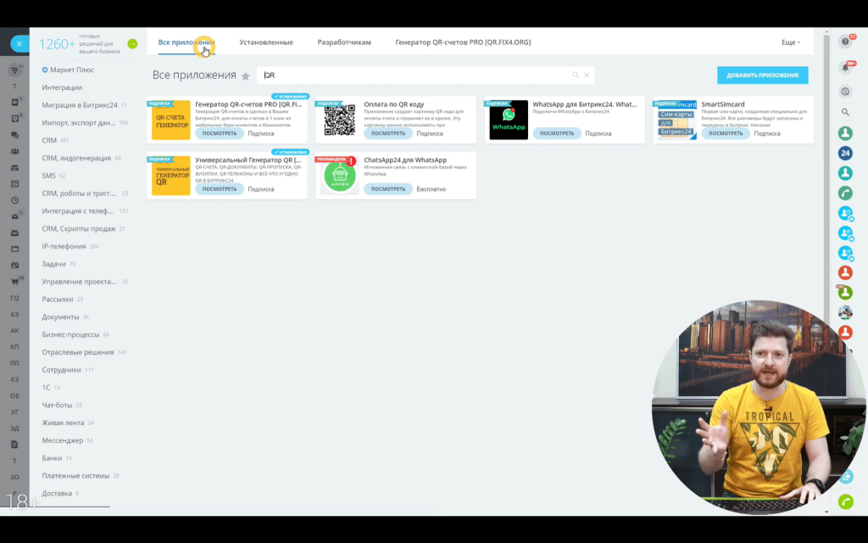
Task: Click the Оплата по QR коду title
Action: tap(394, 104)
